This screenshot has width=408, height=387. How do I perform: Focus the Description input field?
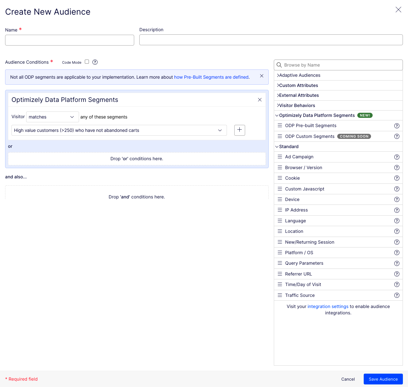271,40
